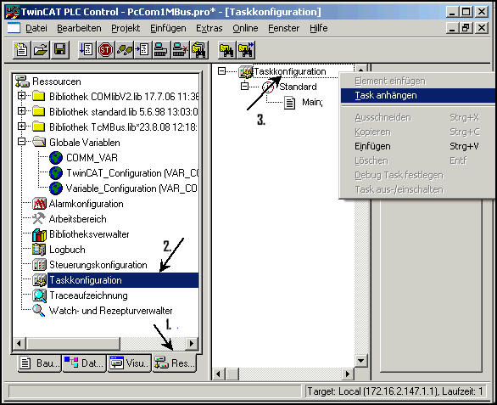Screen dimensions: 497x405
Task: Open the Datei menu
Action: [x=36, y=28]
